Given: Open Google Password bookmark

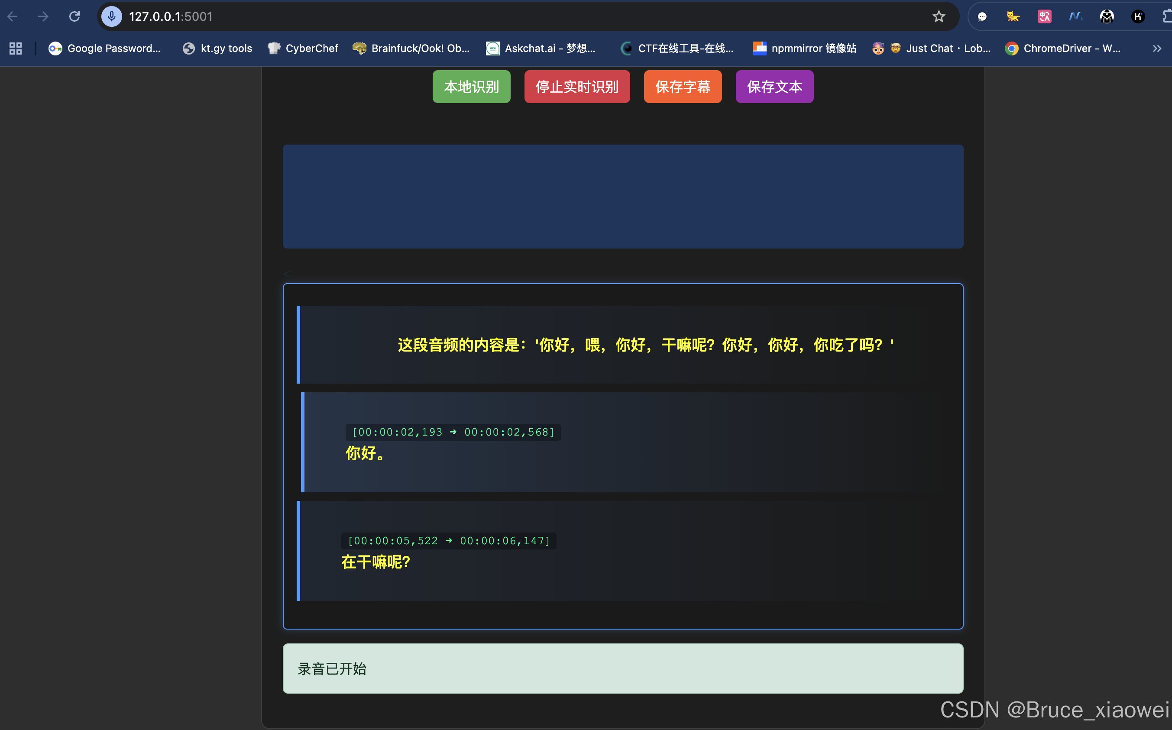Looking at the screenshot, I should click(x=105, y=48).
